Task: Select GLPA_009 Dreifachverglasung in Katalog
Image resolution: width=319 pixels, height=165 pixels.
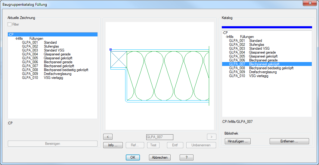Action: coord(248,72)
